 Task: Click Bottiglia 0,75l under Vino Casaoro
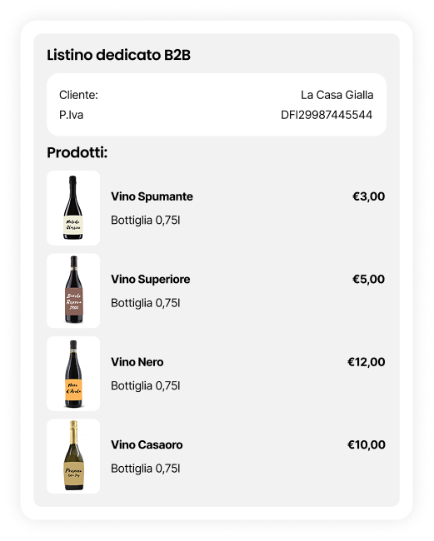point(145,469)
